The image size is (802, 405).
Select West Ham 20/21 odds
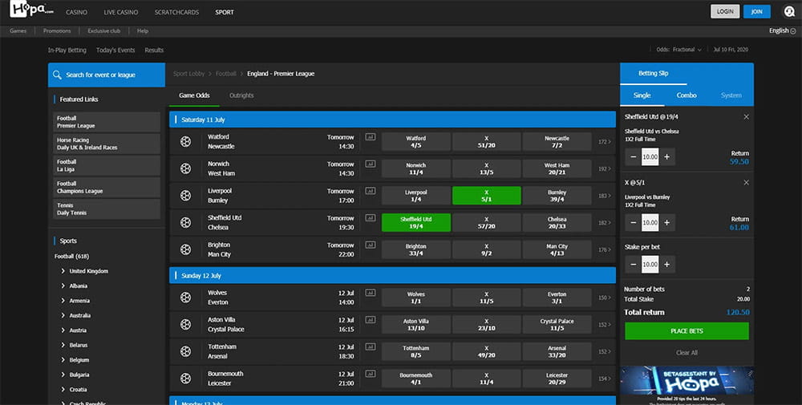click(x=557, y=168)
